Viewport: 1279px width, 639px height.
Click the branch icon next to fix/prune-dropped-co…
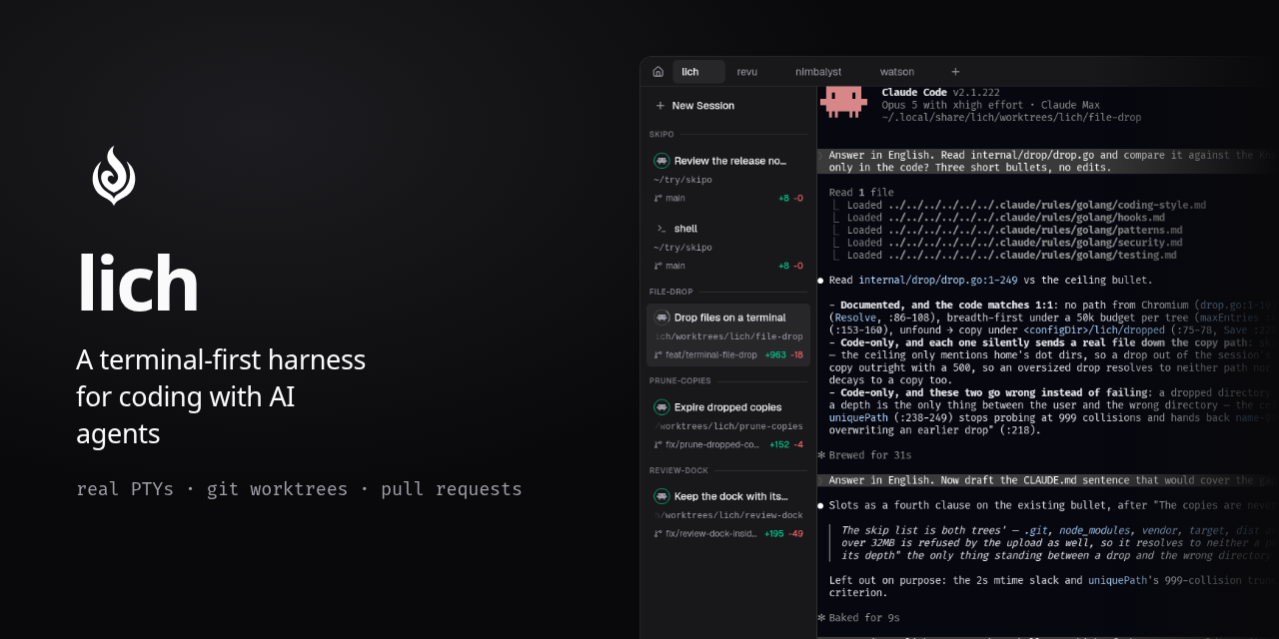coord(658,444)
